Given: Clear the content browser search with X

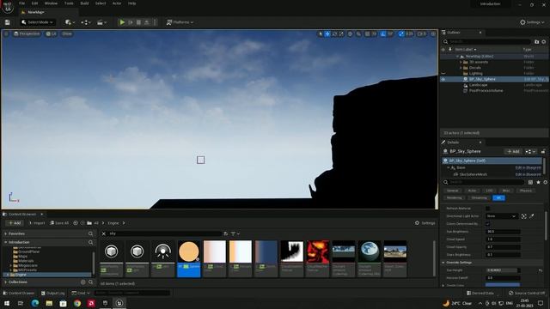Looking at the screenshot, I should [104, 233].
